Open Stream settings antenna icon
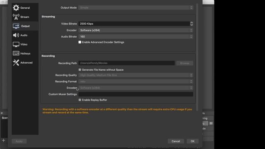 (16, 17)
